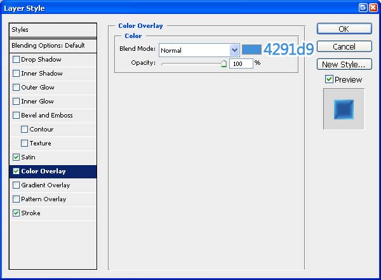381x280 pixels.
Task: Open the Styles list entry
Action: (53, 30)
